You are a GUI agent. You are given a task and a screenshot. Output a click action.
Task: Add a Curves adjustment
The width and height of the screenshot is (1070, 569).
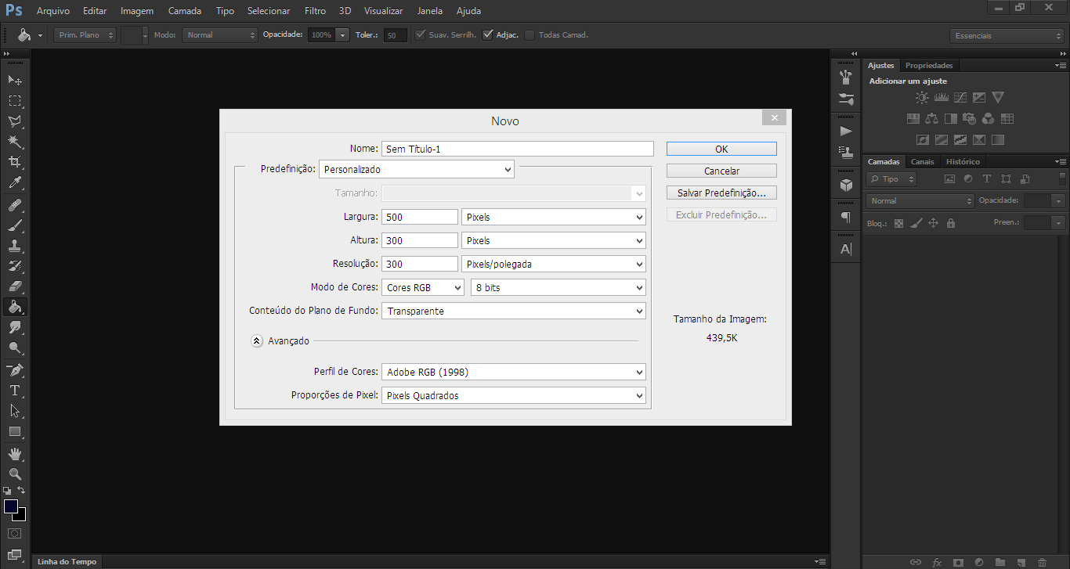[x=960, y=98]
